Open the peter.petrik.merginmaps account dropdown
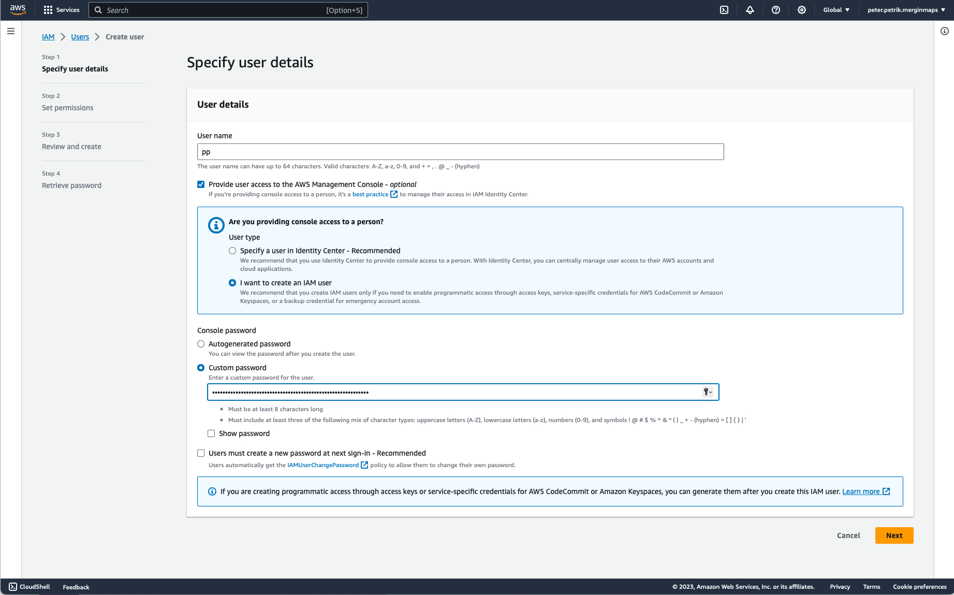Image resolution: width=954 pixels, height=595 pixels. (x=906, y=10)
